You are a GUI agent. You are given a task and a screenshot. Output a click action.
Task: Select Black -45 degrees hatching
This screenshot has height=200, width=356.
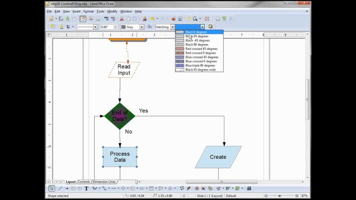[x=199, y=40]
